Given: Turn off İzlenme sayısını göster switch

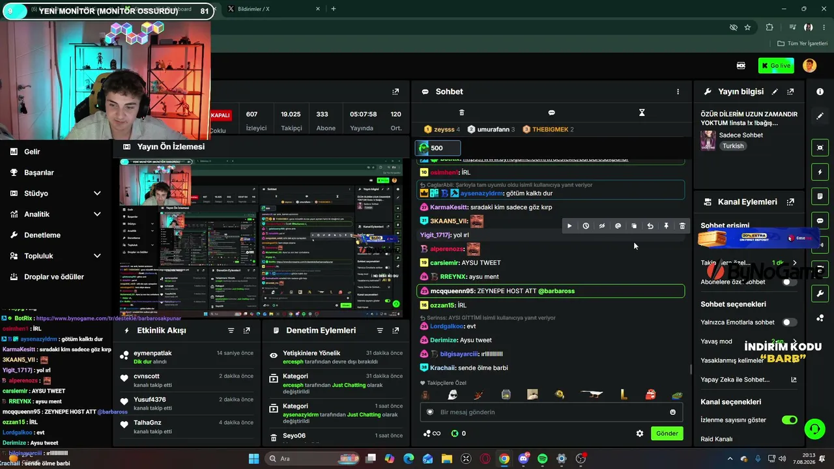Looking at the screenshot, I should coord(790,420).
